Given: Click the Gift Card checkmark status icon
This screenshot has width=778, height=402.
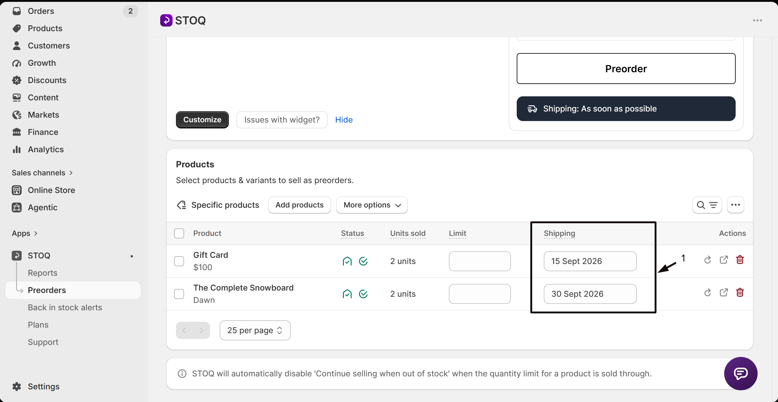Looking at the screenshot, I should [363, 261].
